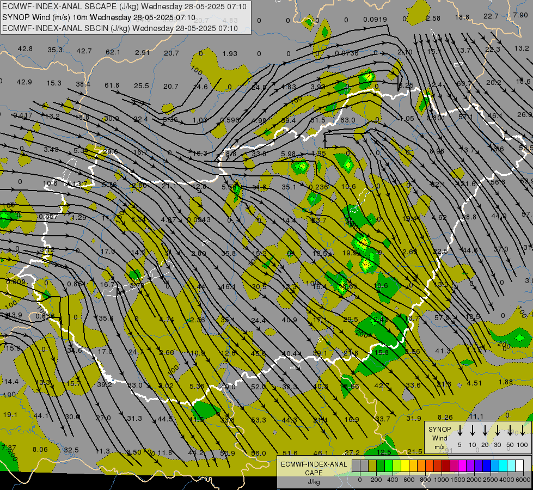The image size is (533, 490).
Task: Click the 30 m/s wind arrow in legend
Action: [x=497, y=431]
